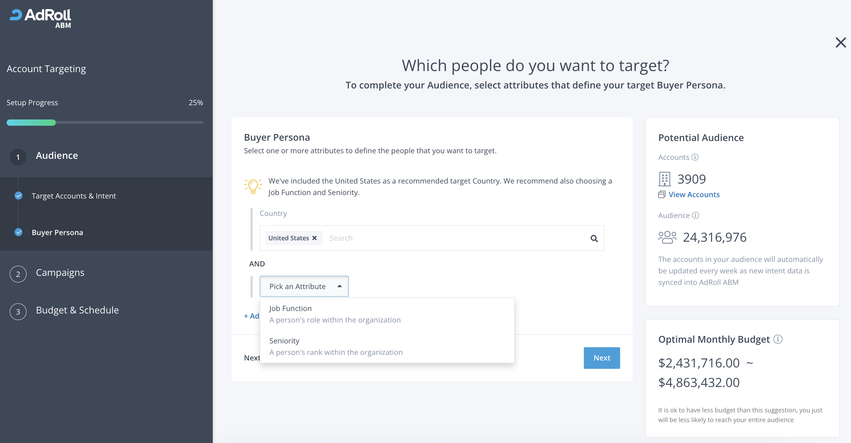Click the accounts building icon

click(x=664, y=179)
